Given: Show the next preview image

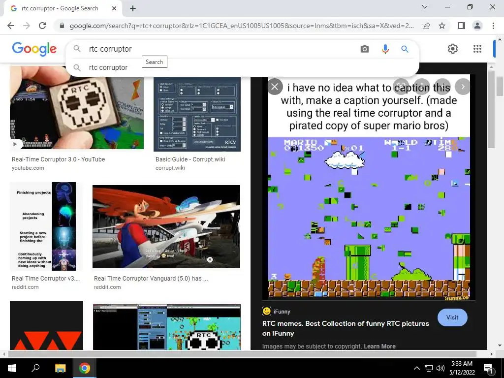Looking at the screenshot, I should coord(463,87).
